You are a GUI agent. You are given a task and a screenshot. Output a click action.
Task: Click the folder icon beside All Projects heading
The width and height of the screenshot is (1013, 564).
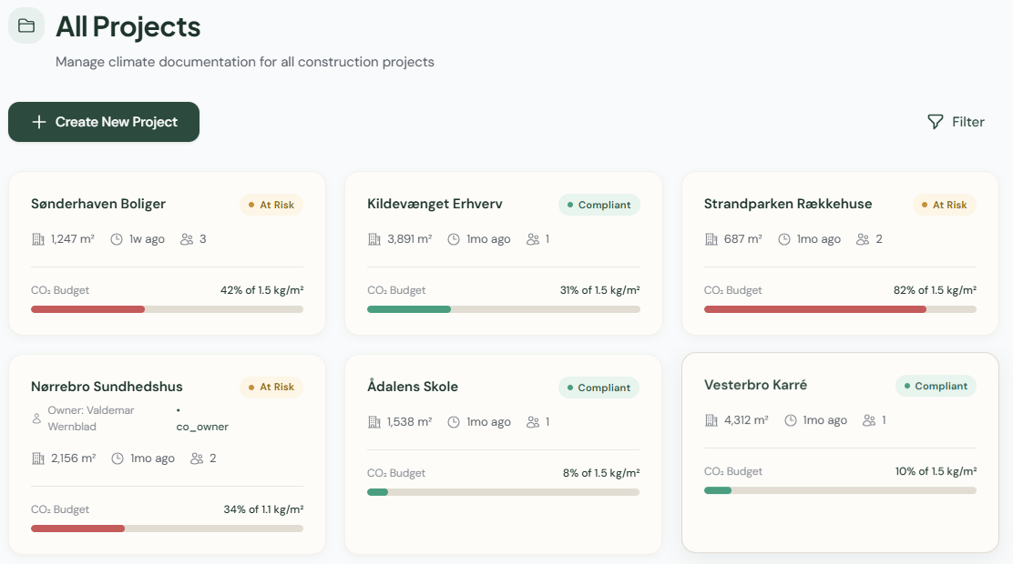(x=26, y=25)
